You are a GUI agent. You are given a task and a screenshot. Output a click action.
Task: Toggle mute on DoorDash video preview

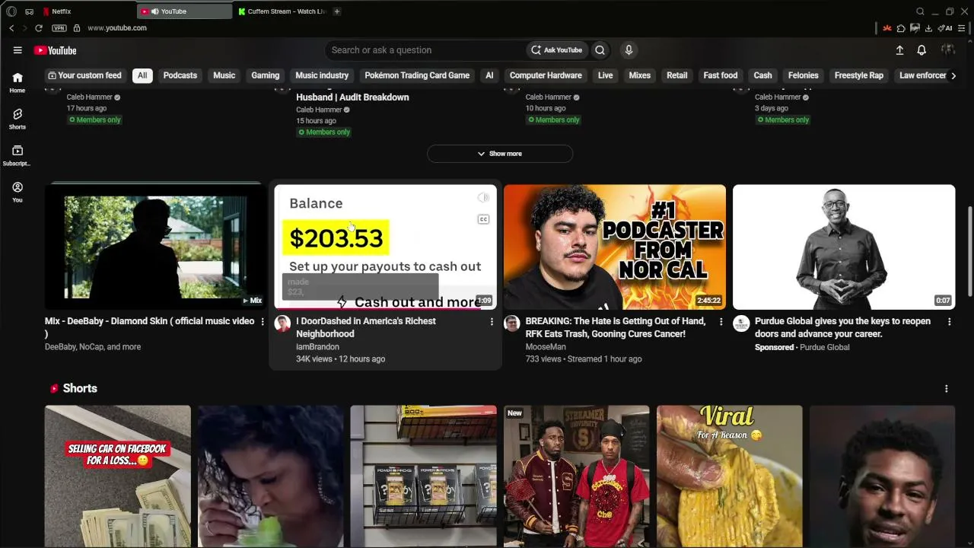483,198
